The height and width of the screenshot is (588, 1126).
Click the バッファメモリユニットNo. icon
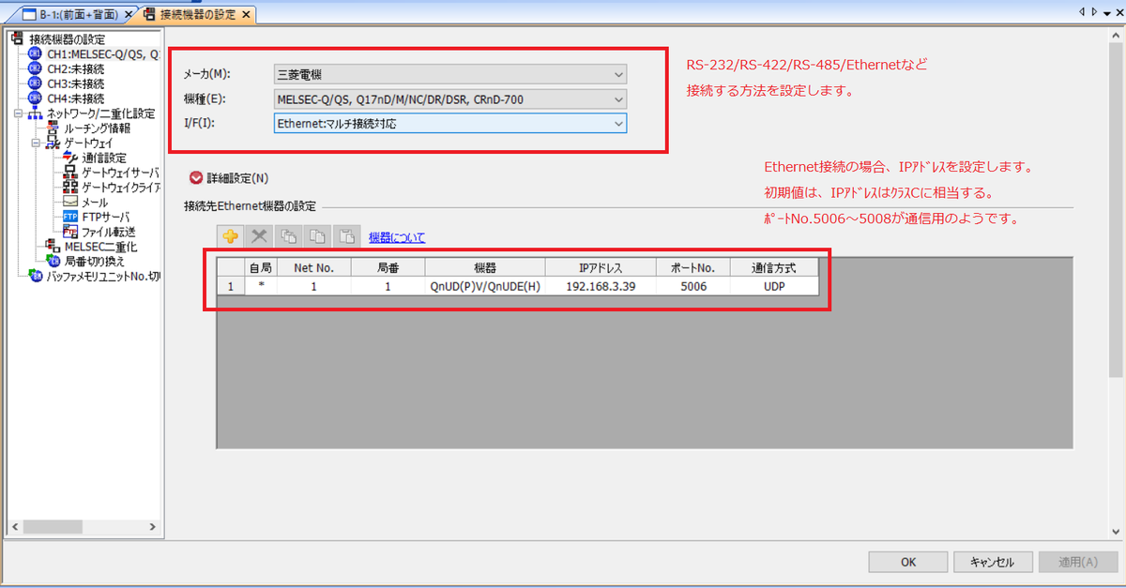coord(36,277)
